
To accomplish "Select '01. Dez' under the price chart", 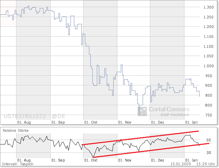I will (157, 122).
